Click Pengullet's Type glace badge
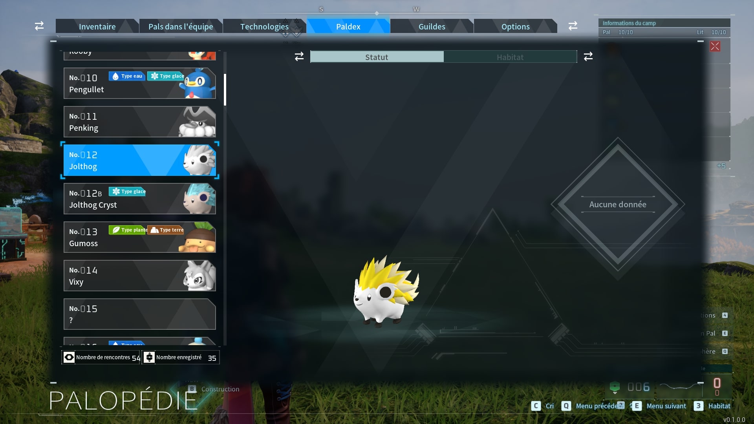 click(166, 76)
